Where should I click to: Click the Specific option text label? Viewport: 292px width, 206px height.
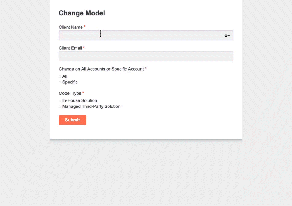tap(70, 82)
